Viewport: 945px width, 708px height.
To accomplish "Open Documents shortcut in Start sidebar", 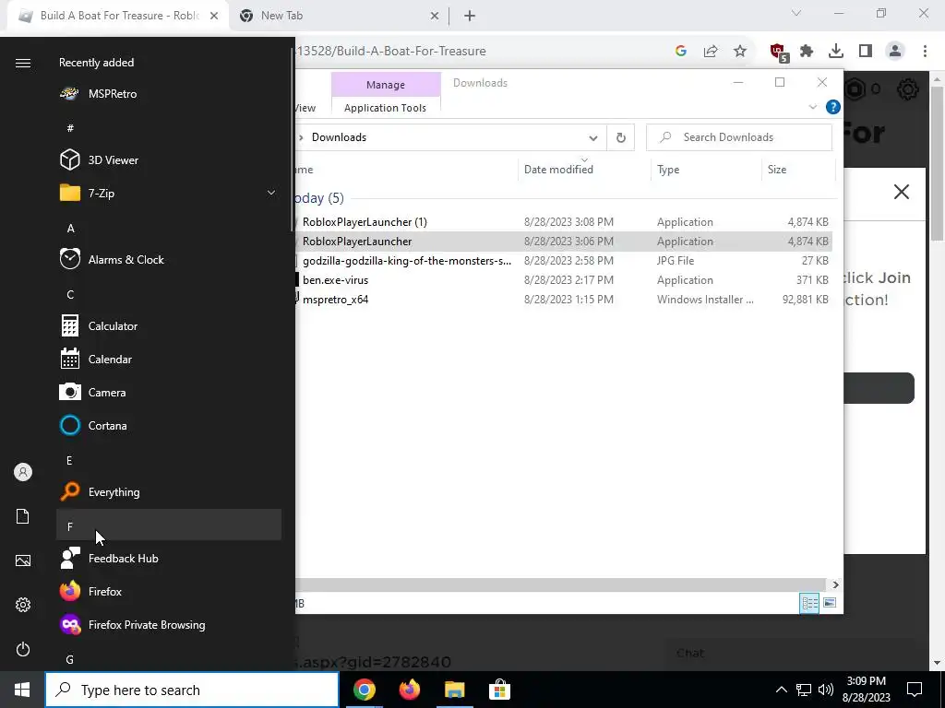I will 23,516.
